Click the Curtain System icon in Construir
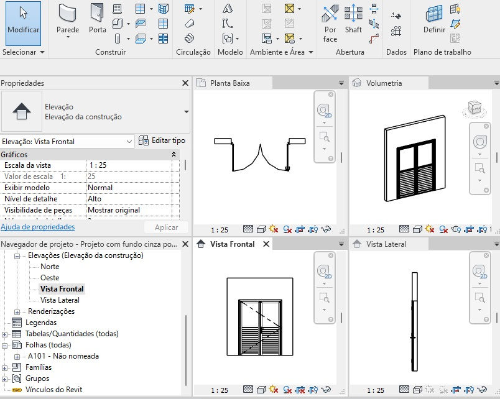 coord(164,9)
